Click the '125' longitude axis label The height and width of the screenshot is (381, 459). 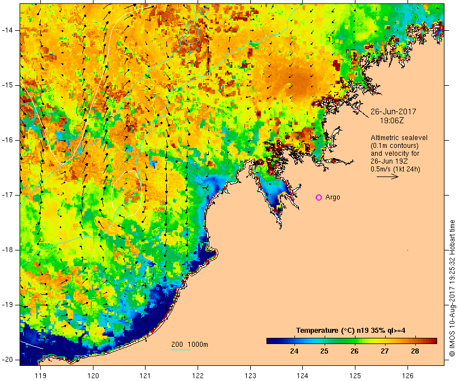point(355,375)
